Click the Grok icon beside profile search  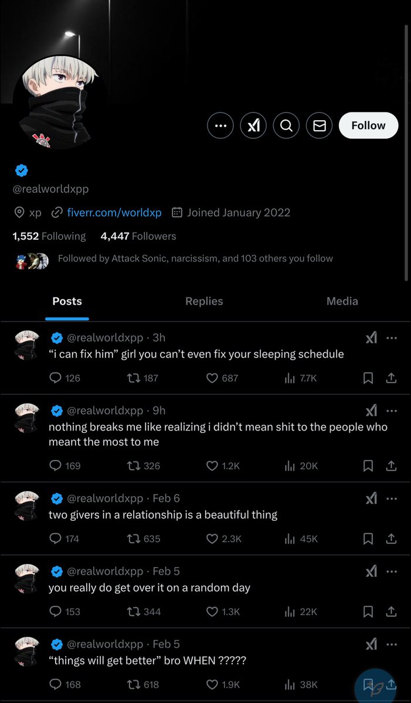tap(253, 125)
